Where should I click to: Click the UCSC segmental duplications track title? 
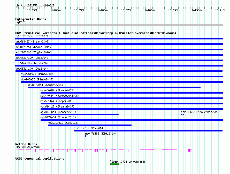tap(40, 159)
